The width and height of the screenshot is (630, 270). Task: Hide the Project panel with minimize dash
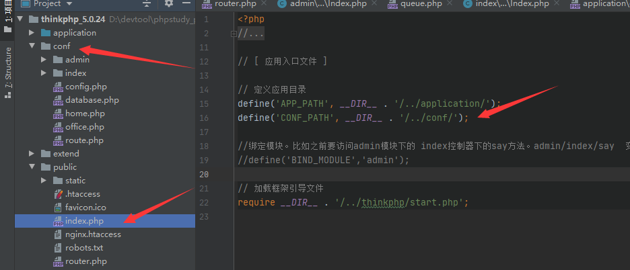click(186, 3)
